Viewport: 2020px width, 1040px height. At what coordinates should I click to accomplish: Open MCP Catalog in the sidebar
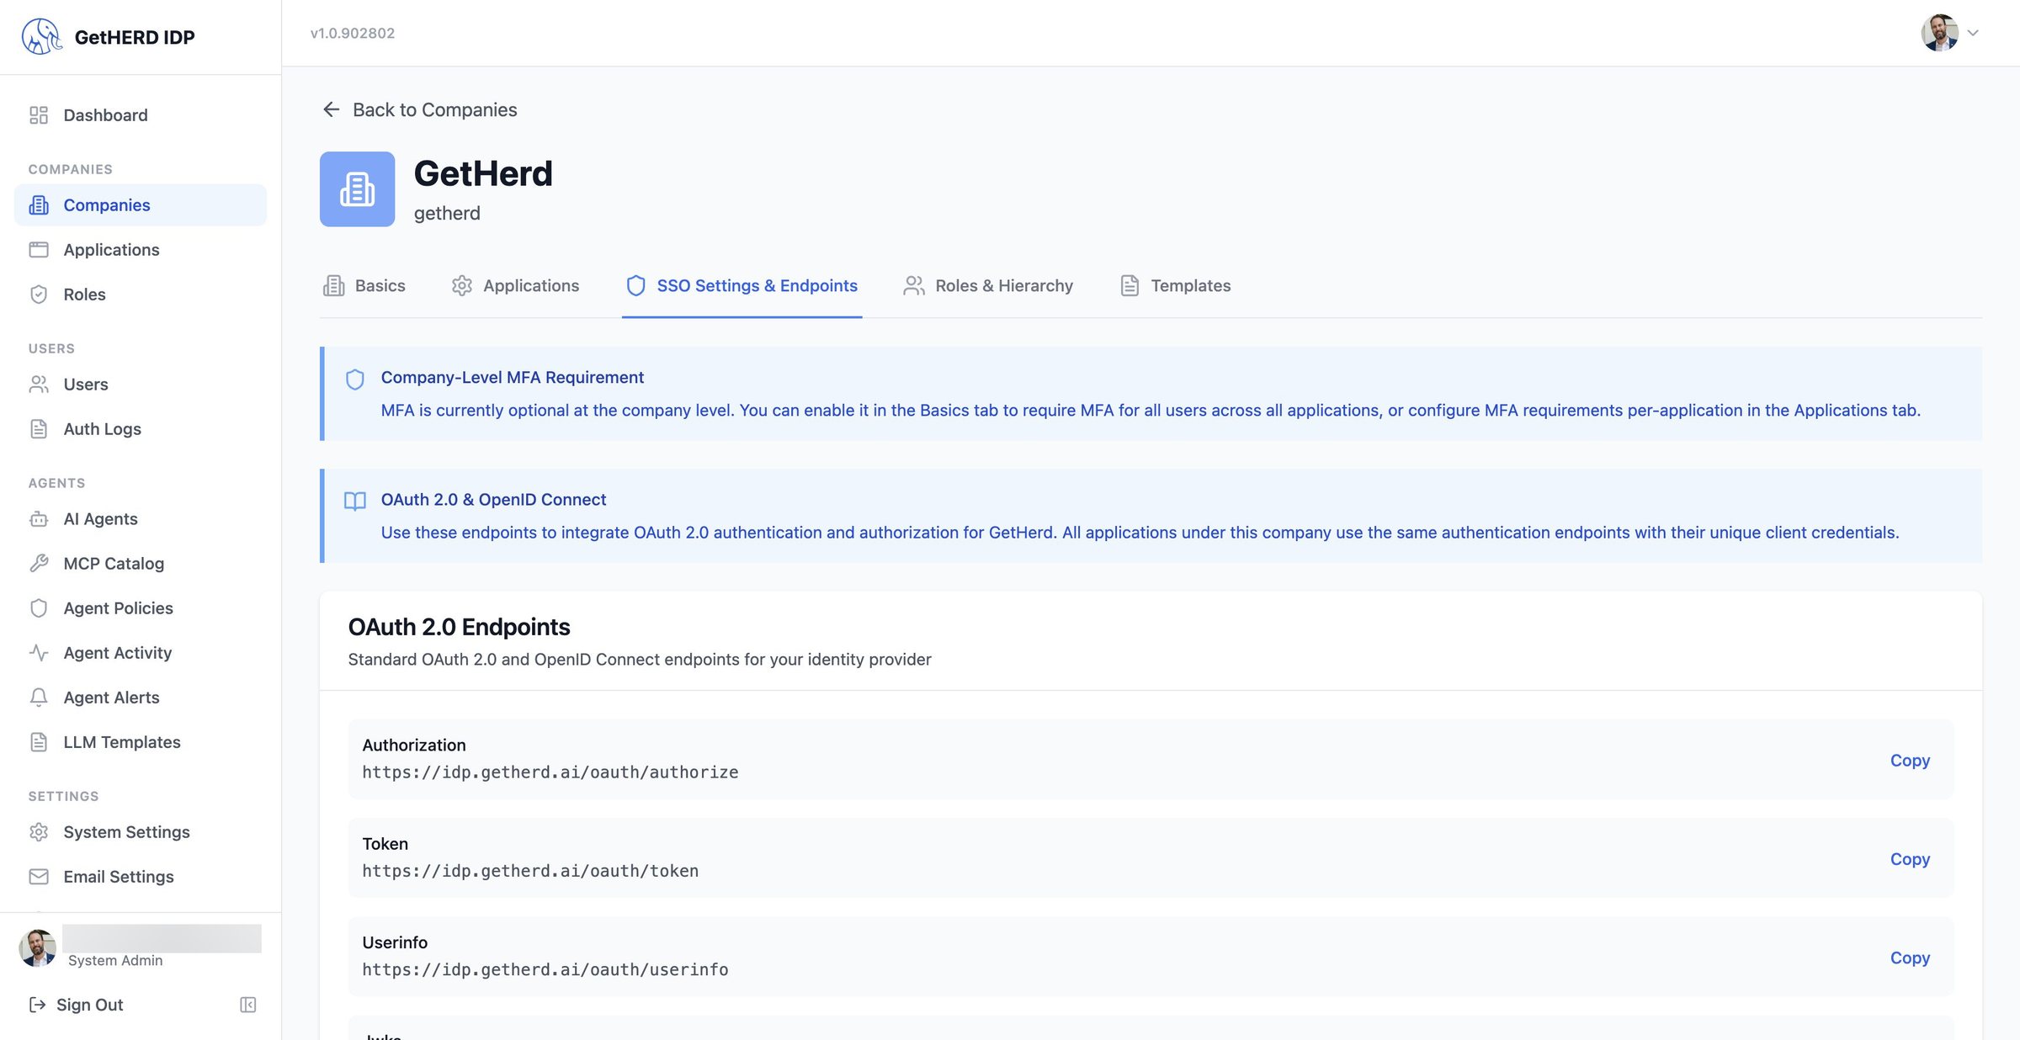141,564
